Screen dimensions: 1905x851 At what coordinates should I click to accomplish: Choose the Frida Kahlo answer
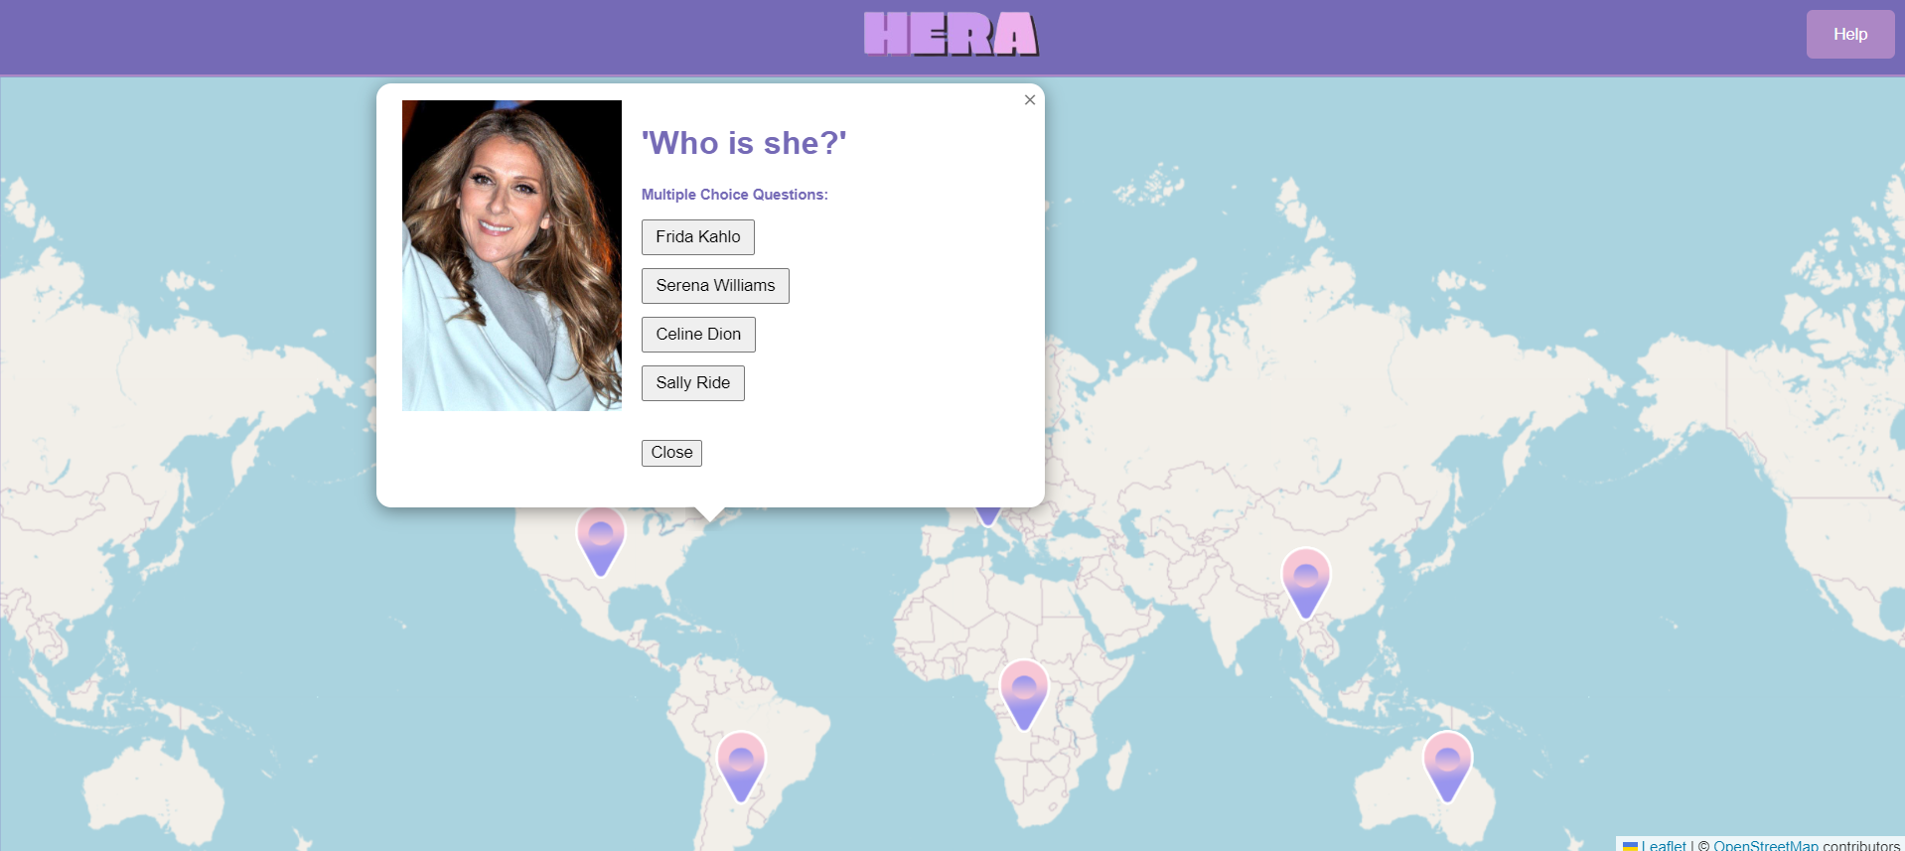tap(697, 237)
